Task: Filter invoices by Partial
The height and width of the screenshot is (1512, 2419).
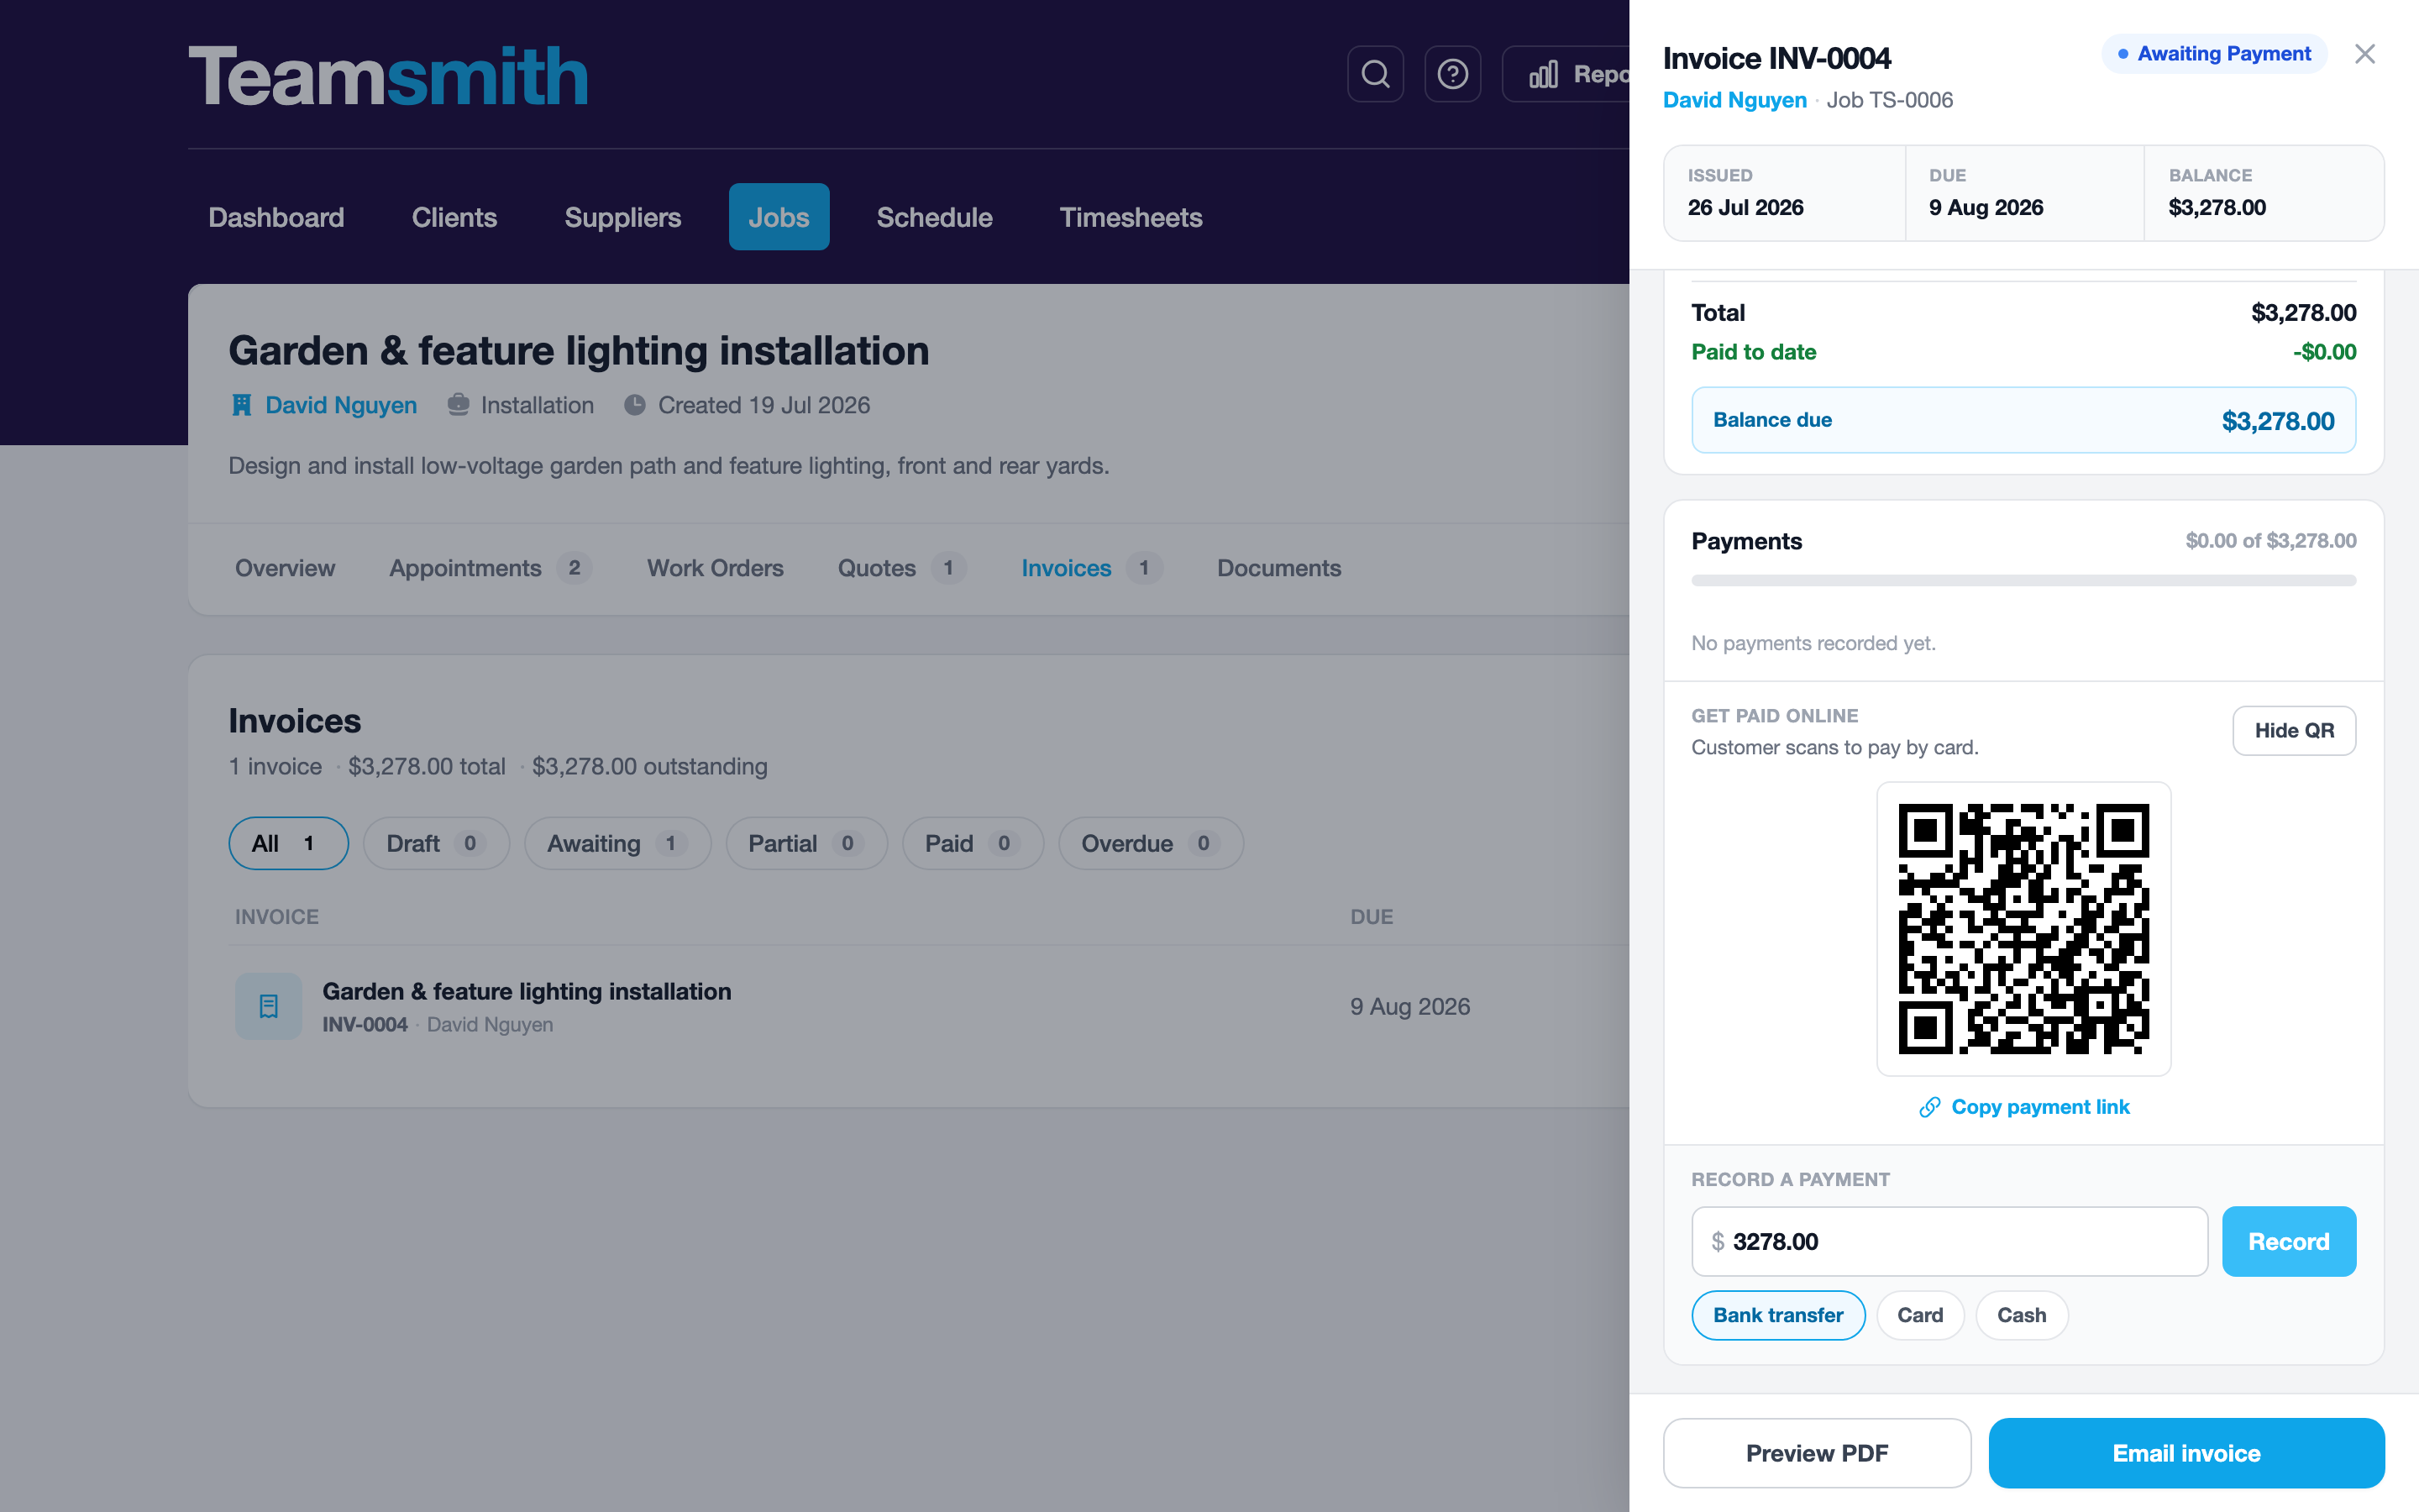Action: (806, 843)
